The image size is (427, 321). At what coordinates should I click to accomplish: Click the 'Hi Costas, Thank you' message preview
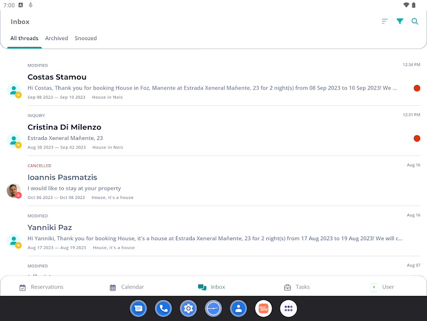coord(212,88)
